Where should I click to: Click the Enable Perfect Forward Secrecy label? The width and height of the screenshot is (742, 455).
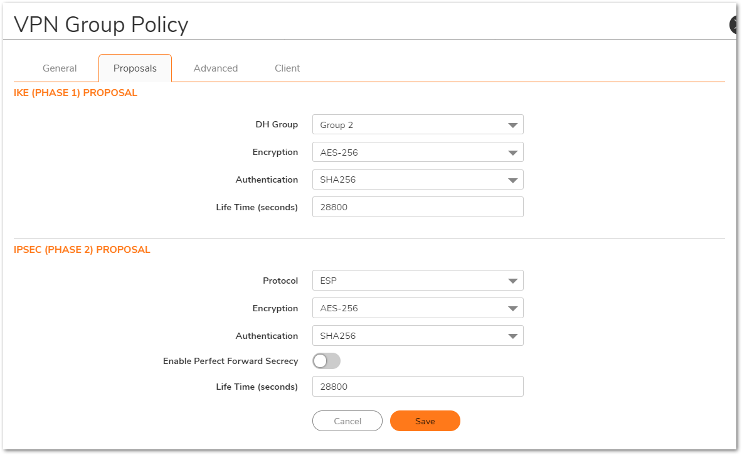230,361
